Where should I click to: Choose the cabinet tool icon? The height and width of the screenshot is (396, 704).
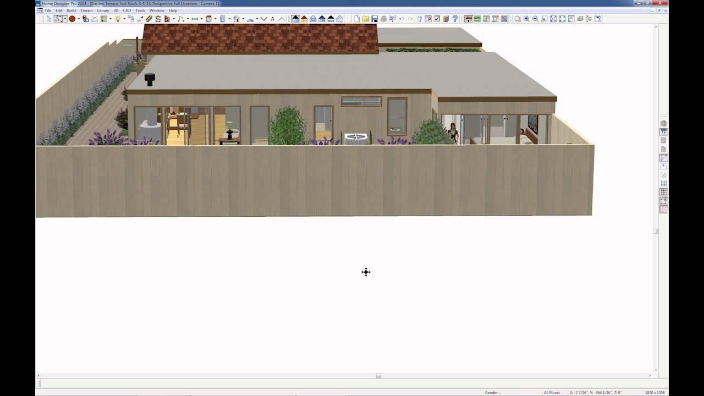(208, 19)
